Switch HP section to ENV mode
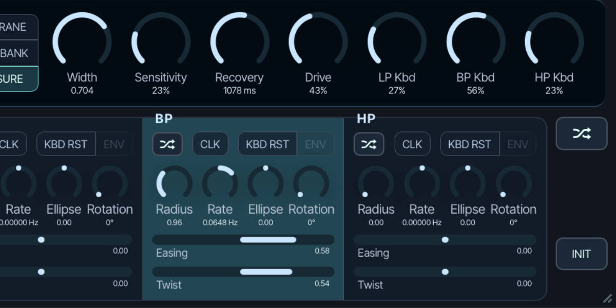This screenshot has width=616, height=308. click(x=517, y=144)
